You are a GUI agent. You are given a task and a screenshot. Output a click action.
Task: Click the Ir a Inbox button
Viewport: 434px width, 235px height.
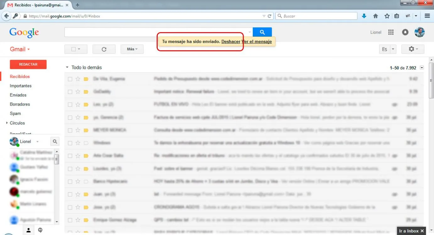(x=409, y=231)
